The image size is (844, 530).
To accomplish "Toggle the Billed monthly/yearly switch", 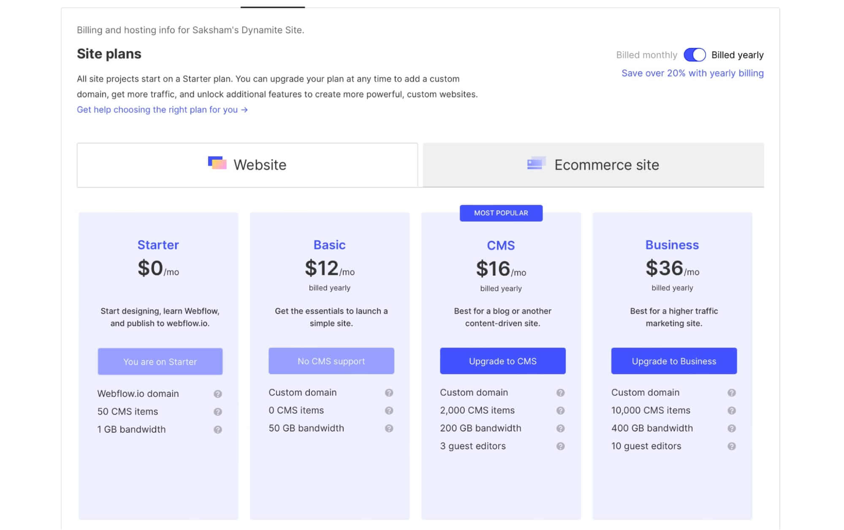I will click(x=694, y=55).
